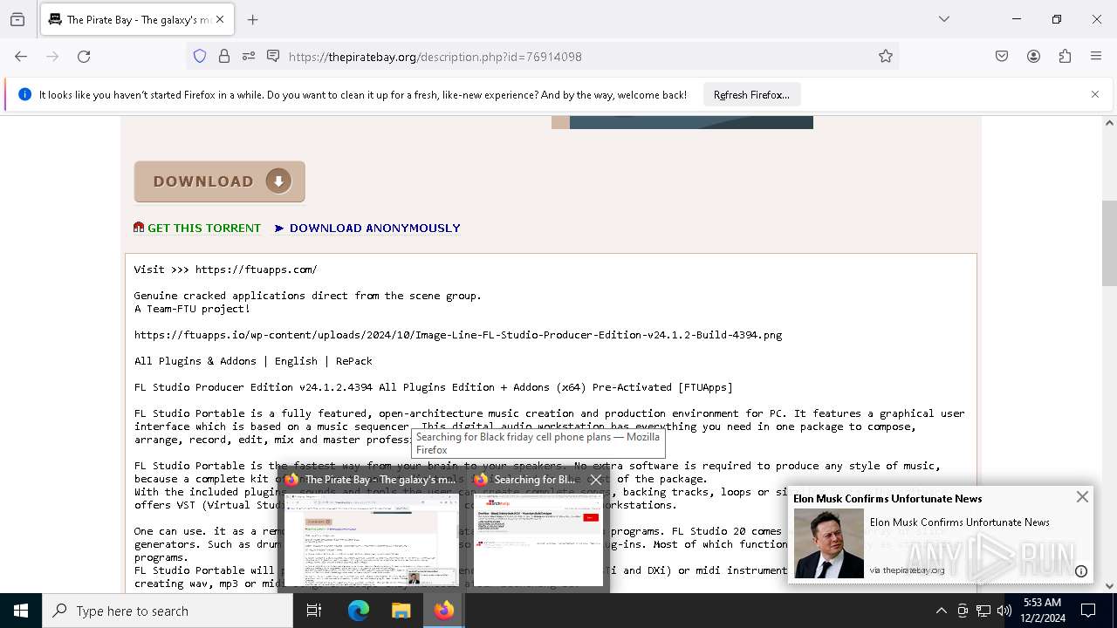Open Firefox account icon
Viewport: 1117px width, 628px height.
[x=1033, y=57]
